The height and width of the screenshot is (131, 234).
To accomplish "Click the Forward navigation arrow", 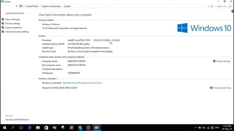I will [9, 6].
